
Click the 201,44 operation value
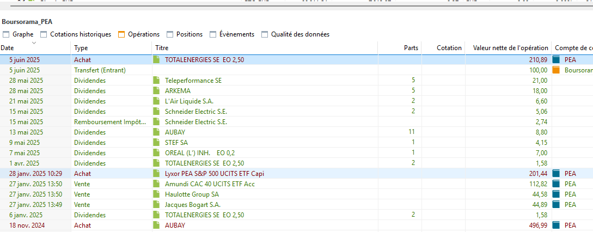pos(538,174)
